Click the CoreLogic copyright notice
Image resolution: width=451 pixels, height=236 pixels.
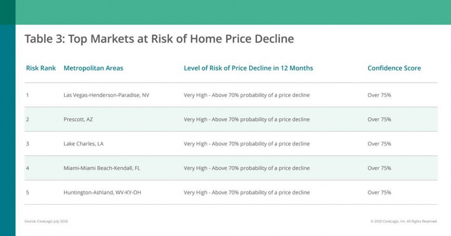[404, 221]
